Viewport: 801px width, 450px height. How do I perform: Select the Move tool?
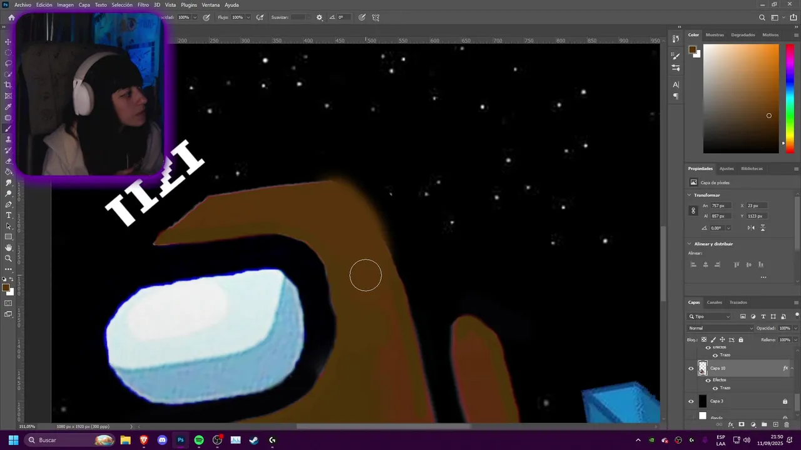(x=8, y=42)
